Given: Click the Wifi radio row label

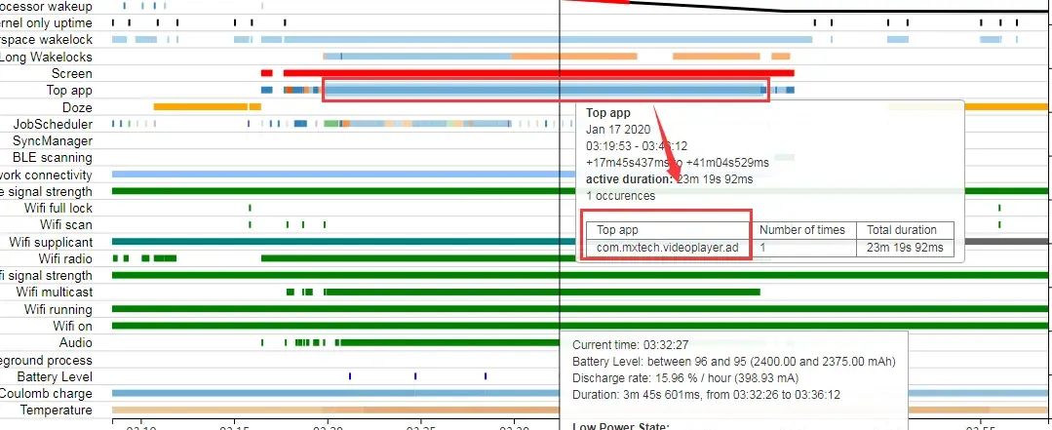Looking at the screenshot, I should (x=65, y=259).
